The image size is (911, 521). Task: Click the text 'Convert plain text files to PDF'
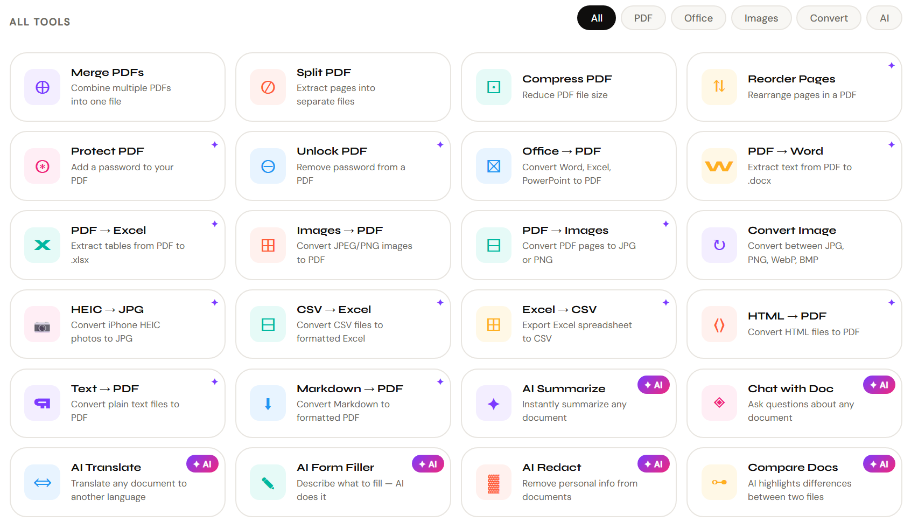[125, 411]
